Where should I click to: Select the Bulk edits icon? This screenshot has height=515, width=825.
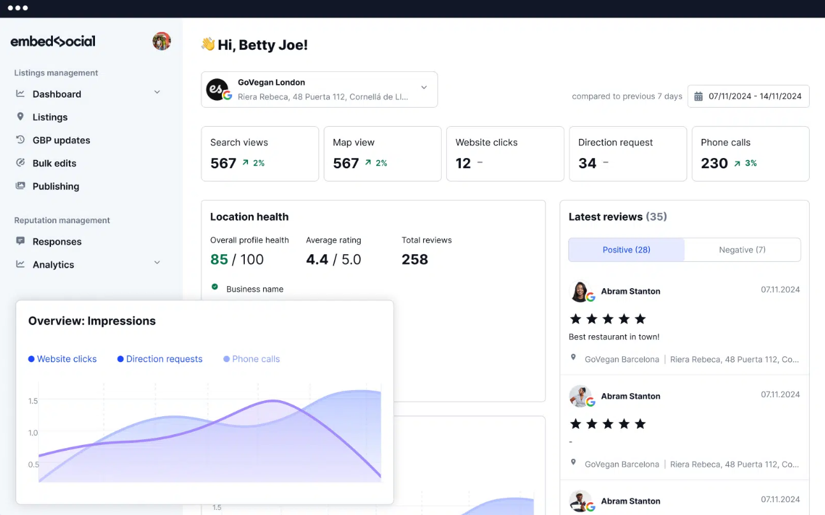[x=20, y=163]
